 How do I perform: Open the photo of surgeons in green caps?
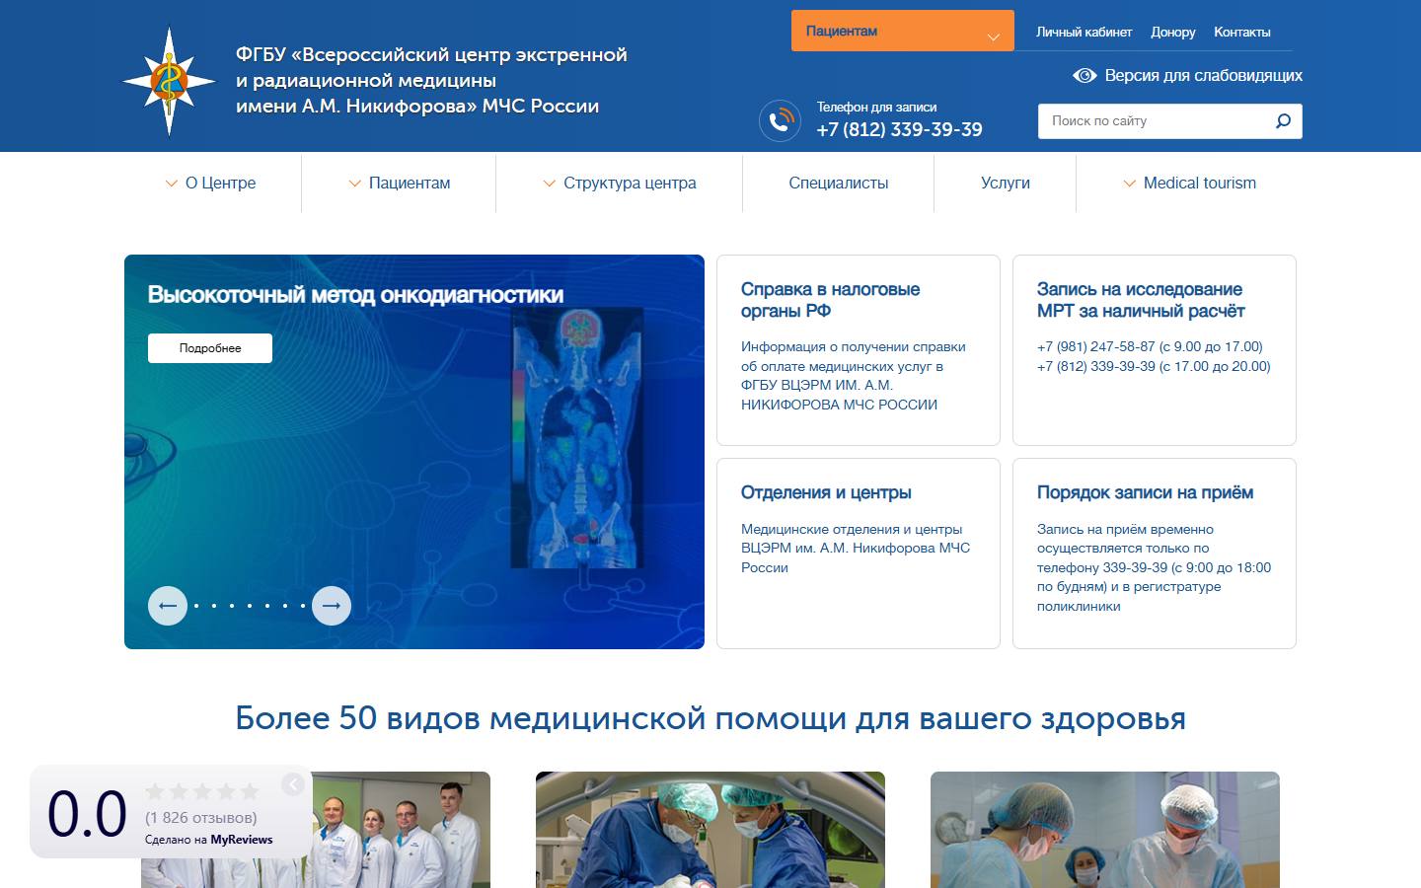(710, 830)
